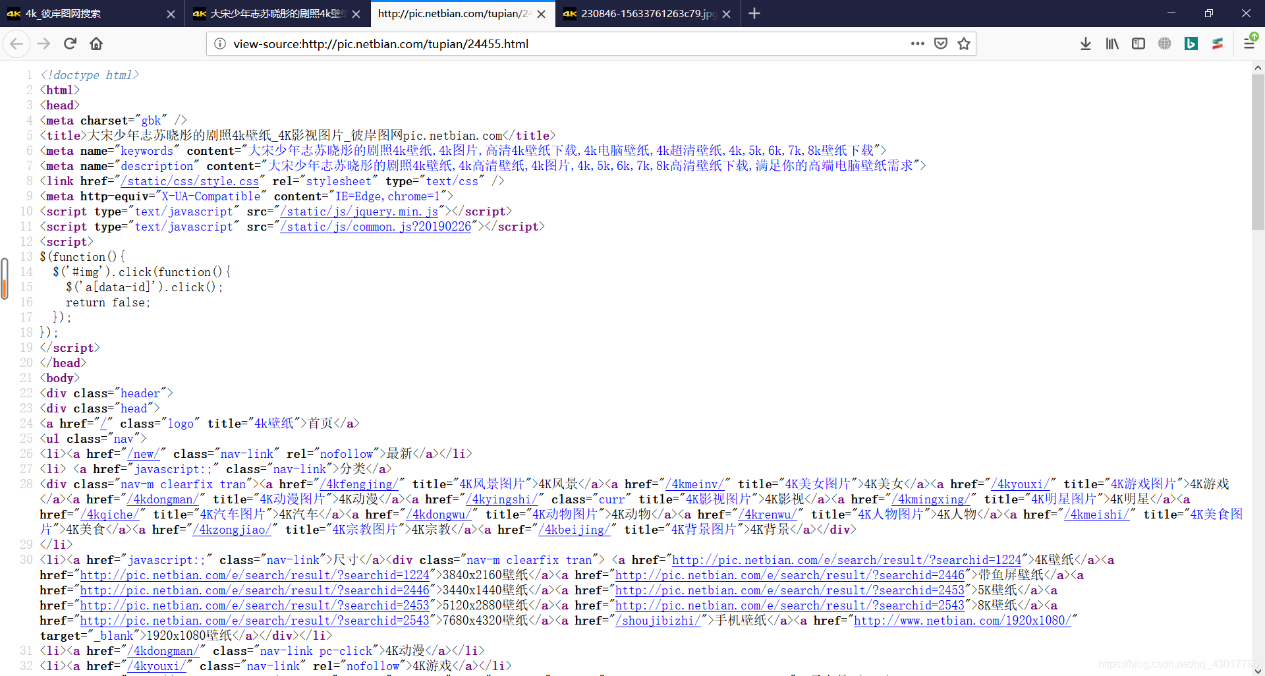This screenshot has height=676, width=1265.
Task: Close the 230846 jpg image tab
Action: tap(726, 14)
